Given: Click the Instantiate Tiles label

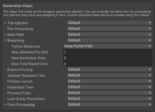Looking at the screenshot, I should click(x=20, y=87).
